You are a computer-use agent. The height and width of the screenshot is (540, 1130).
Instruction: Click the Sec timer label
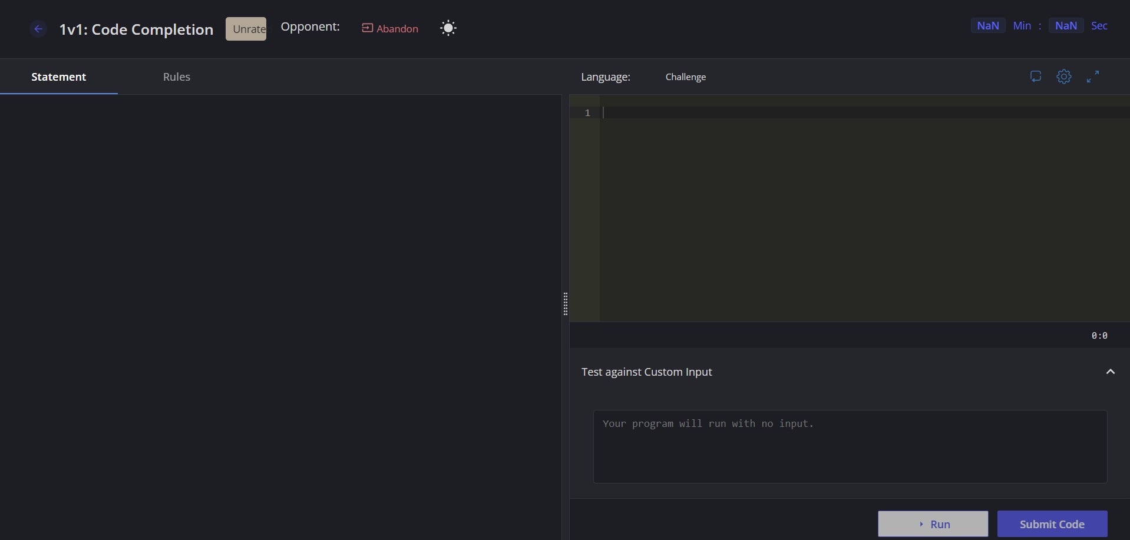tap(1099, 25)
